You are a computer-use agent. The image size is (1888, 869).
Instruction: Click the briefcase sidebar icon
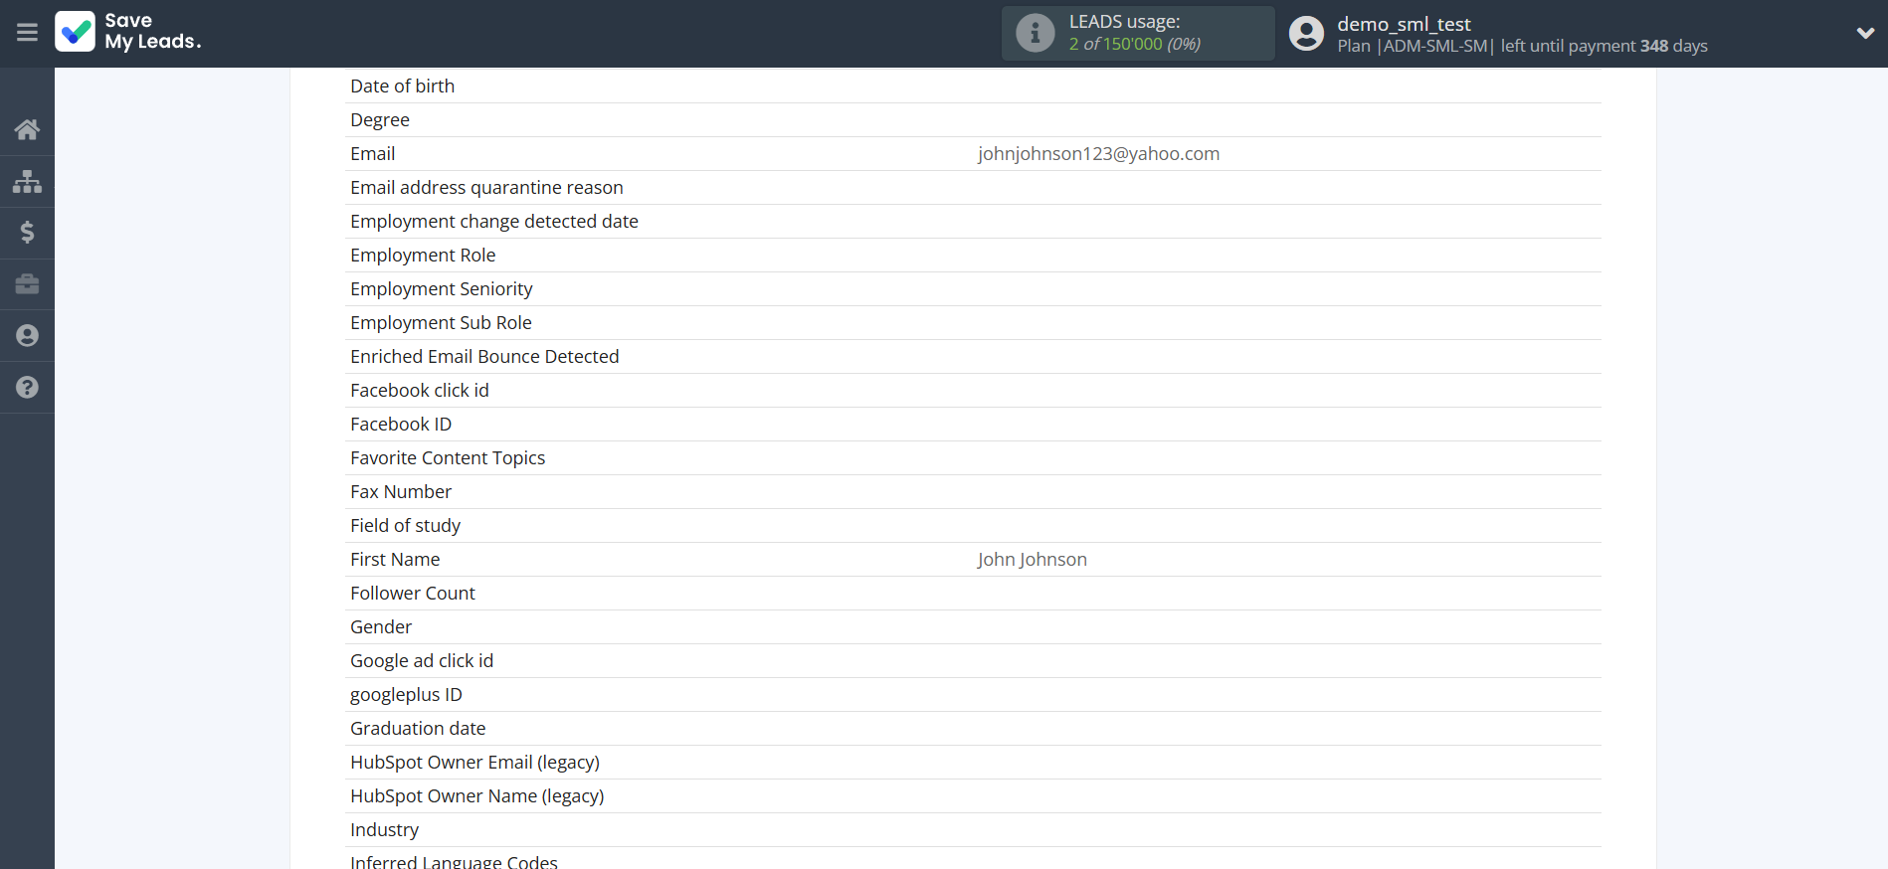[27, 284]
